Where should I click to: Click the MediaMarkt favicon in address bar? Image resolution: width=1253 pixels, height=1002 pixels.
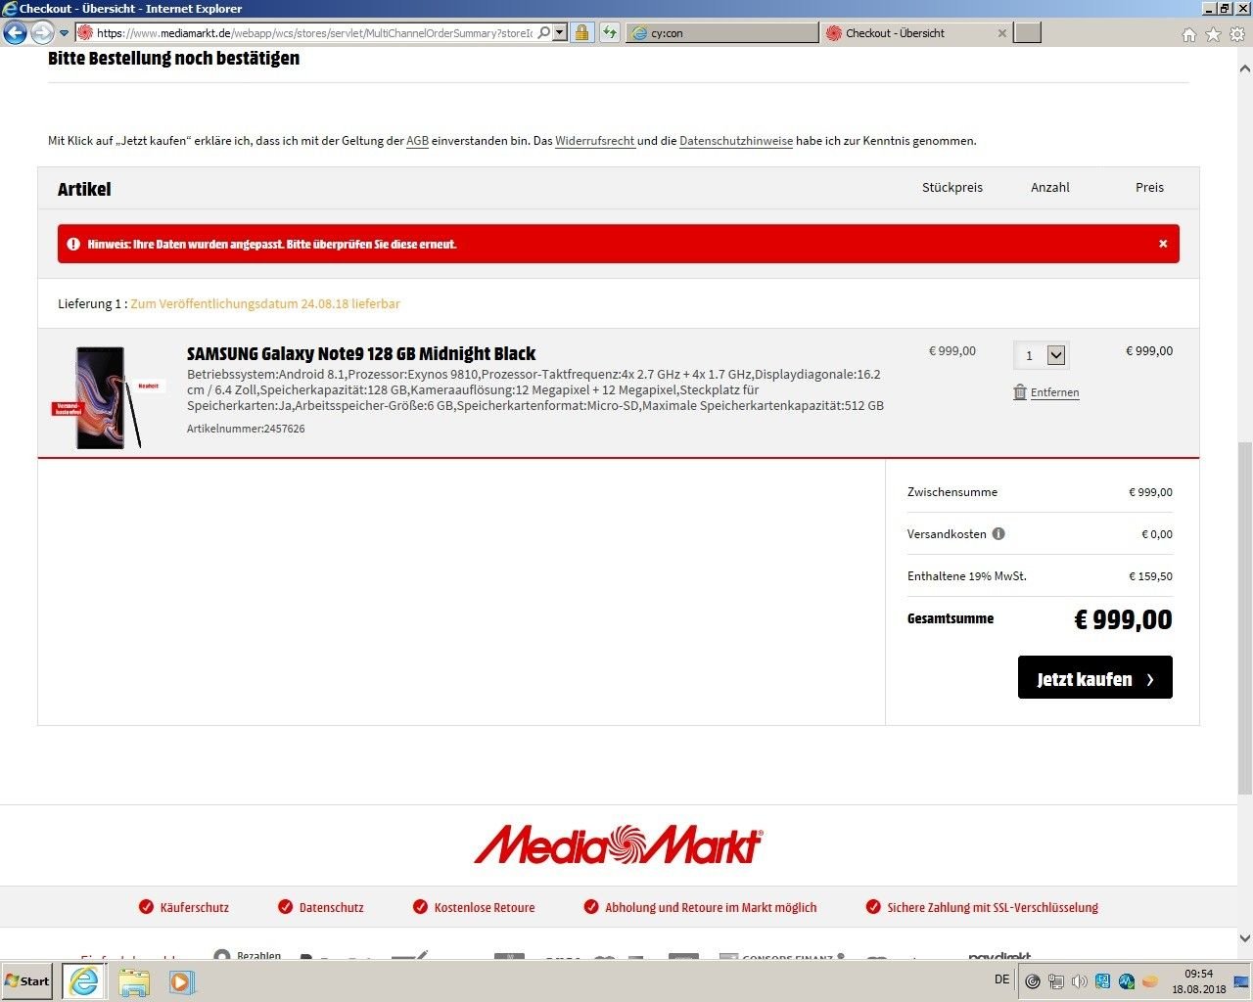coord(85,33)
